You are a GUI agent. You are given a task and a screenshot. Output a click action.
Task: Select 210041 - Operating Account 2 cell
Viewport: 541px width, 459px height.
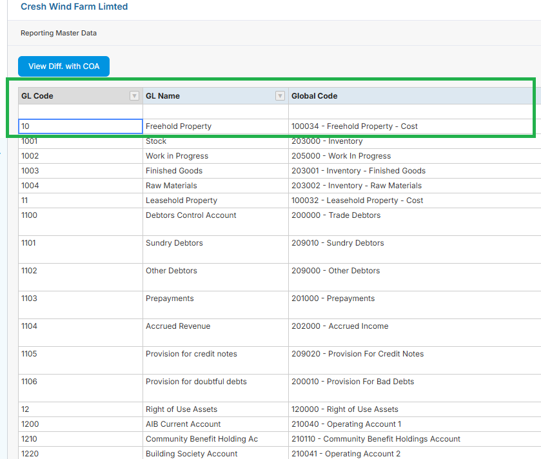415,453
